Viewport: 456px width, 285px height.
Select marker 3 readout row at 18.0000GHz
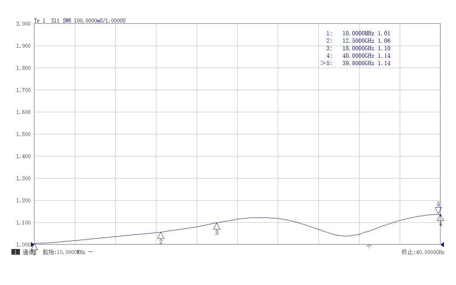[358, 48]
